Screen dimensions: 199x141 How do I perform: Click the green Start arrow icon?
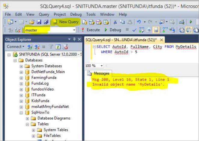(x=191, y=22)
